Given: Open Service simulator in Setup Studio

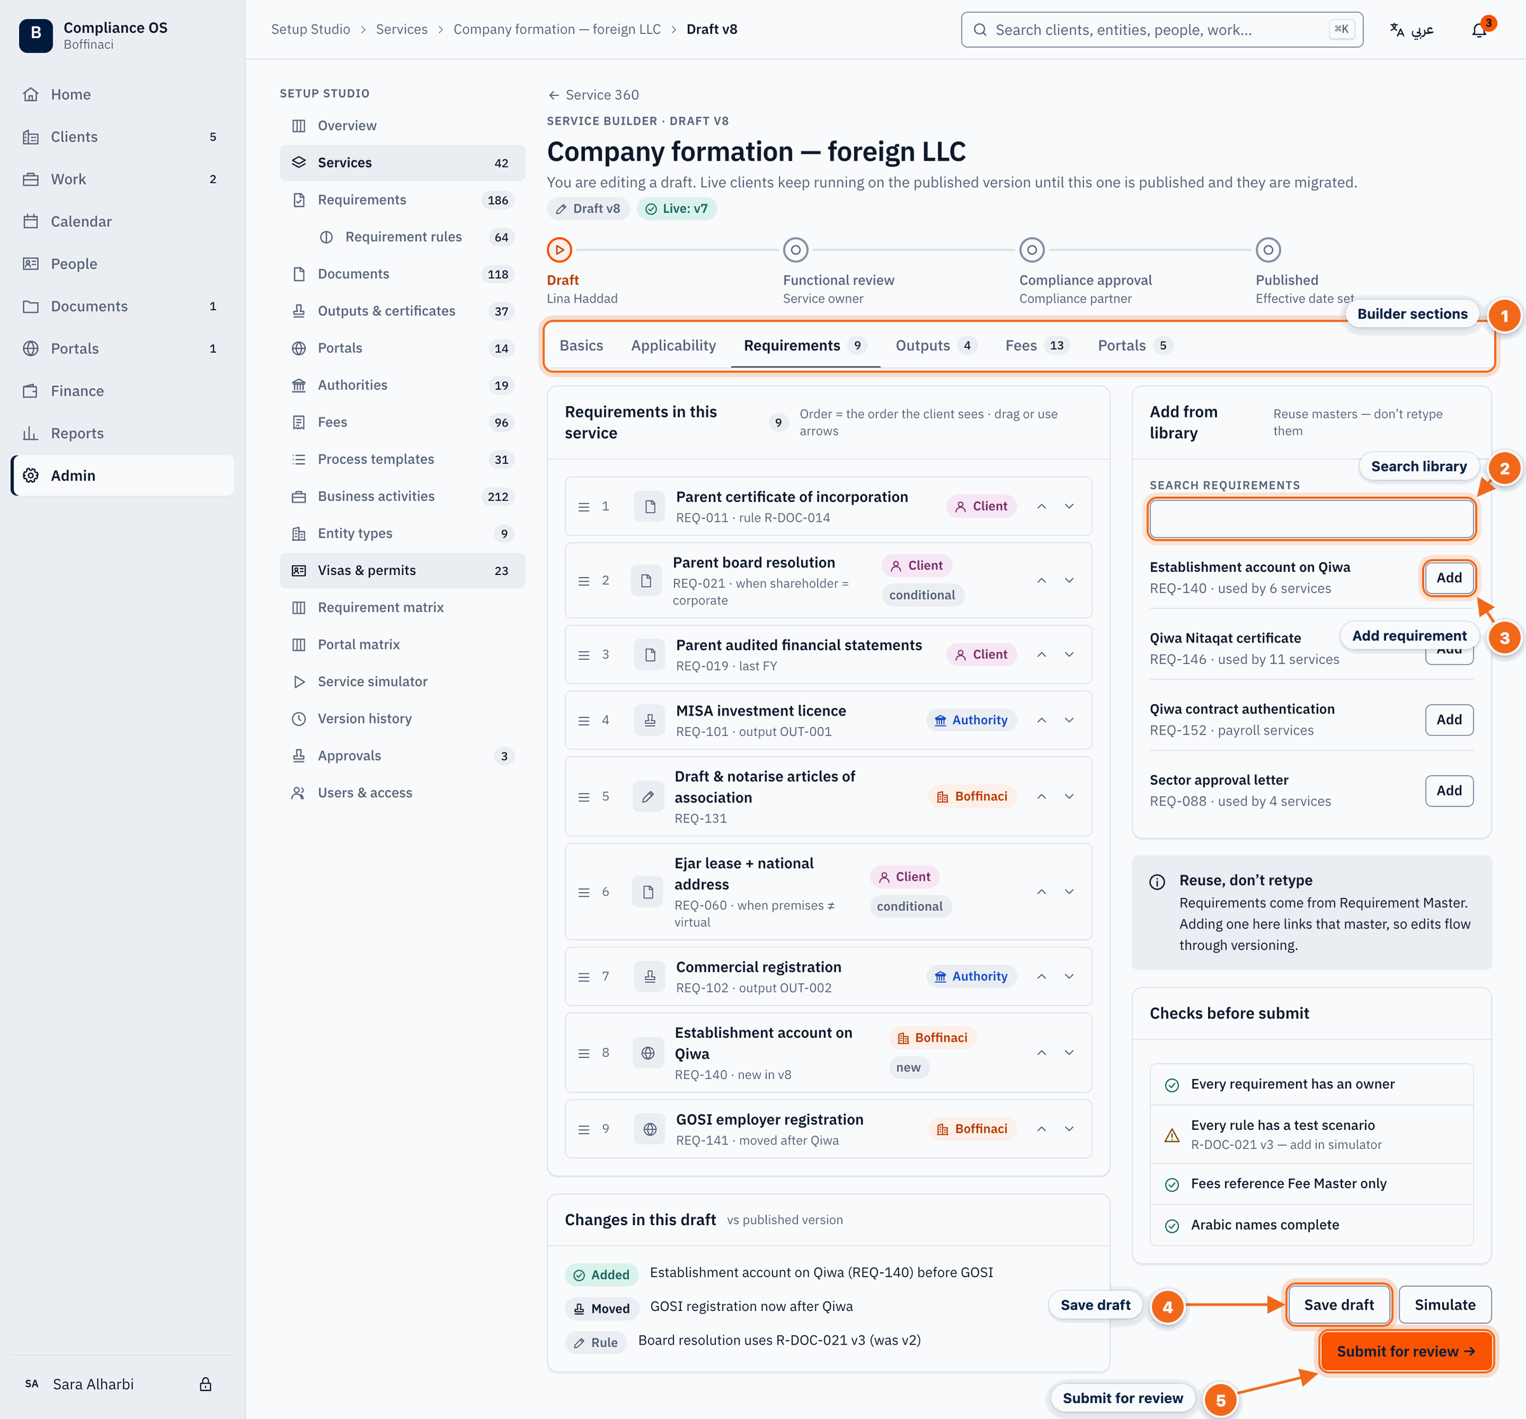Looking at the screenshot, I should 402,681.
